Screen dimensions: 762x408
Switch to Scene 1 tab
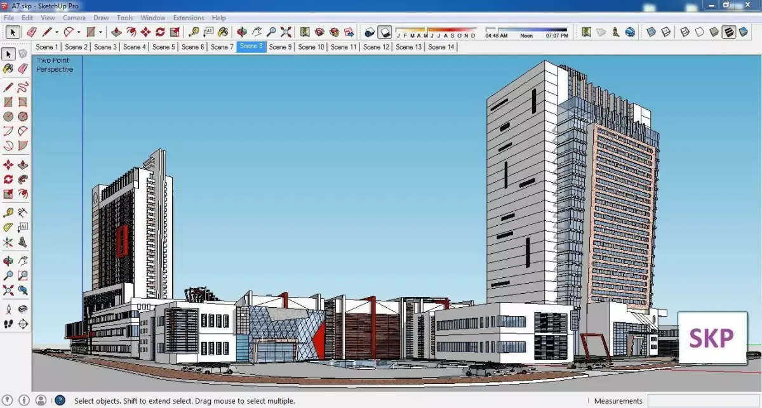tap(46, 47)
